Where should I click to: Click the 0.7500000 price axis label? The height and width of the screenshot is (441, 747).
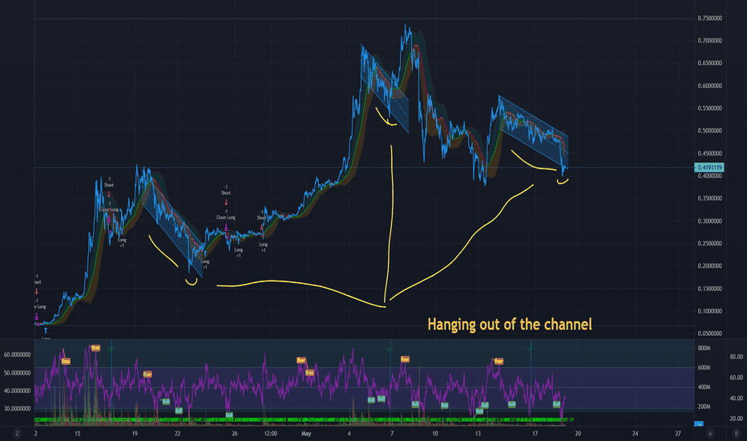coord(709,18)
